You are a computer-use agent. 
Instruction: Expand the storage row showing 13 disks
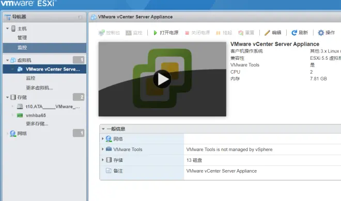click(103, 160)
